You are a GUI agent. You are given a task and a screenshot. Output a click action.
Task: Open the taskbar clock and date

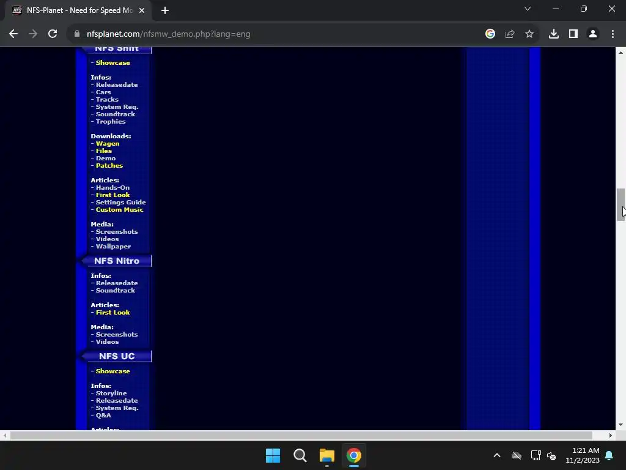583,455
